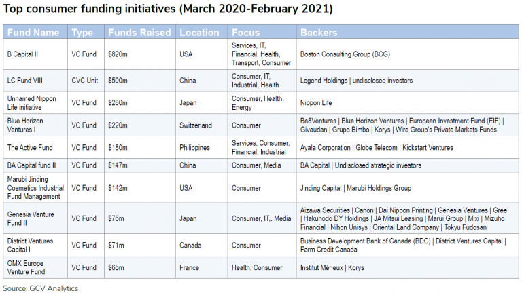This screenshot has width=522, height=293.
Task: Select the Focus column header
Action: click(246, 33)
